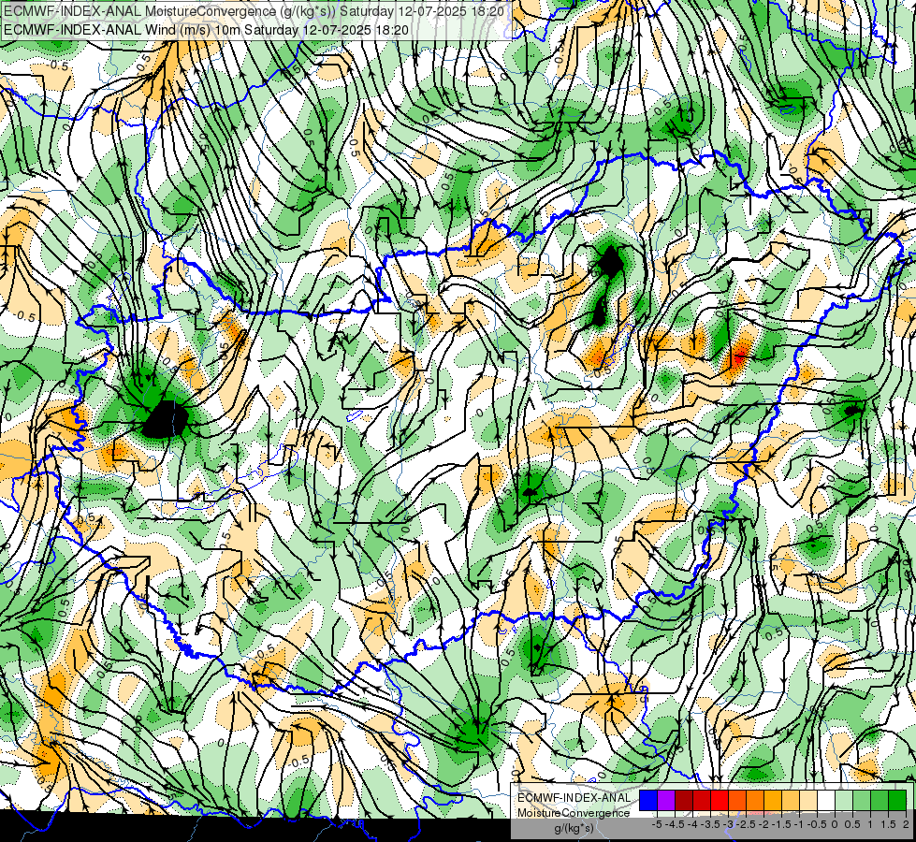The height and width of the screenshot is (842, 916).
Task: Click the MoistureConvergence text in the legend box
Action: pos(574,813)
